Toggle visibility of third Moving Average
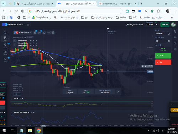Screen dimensions: 178x134 (31, 45)
